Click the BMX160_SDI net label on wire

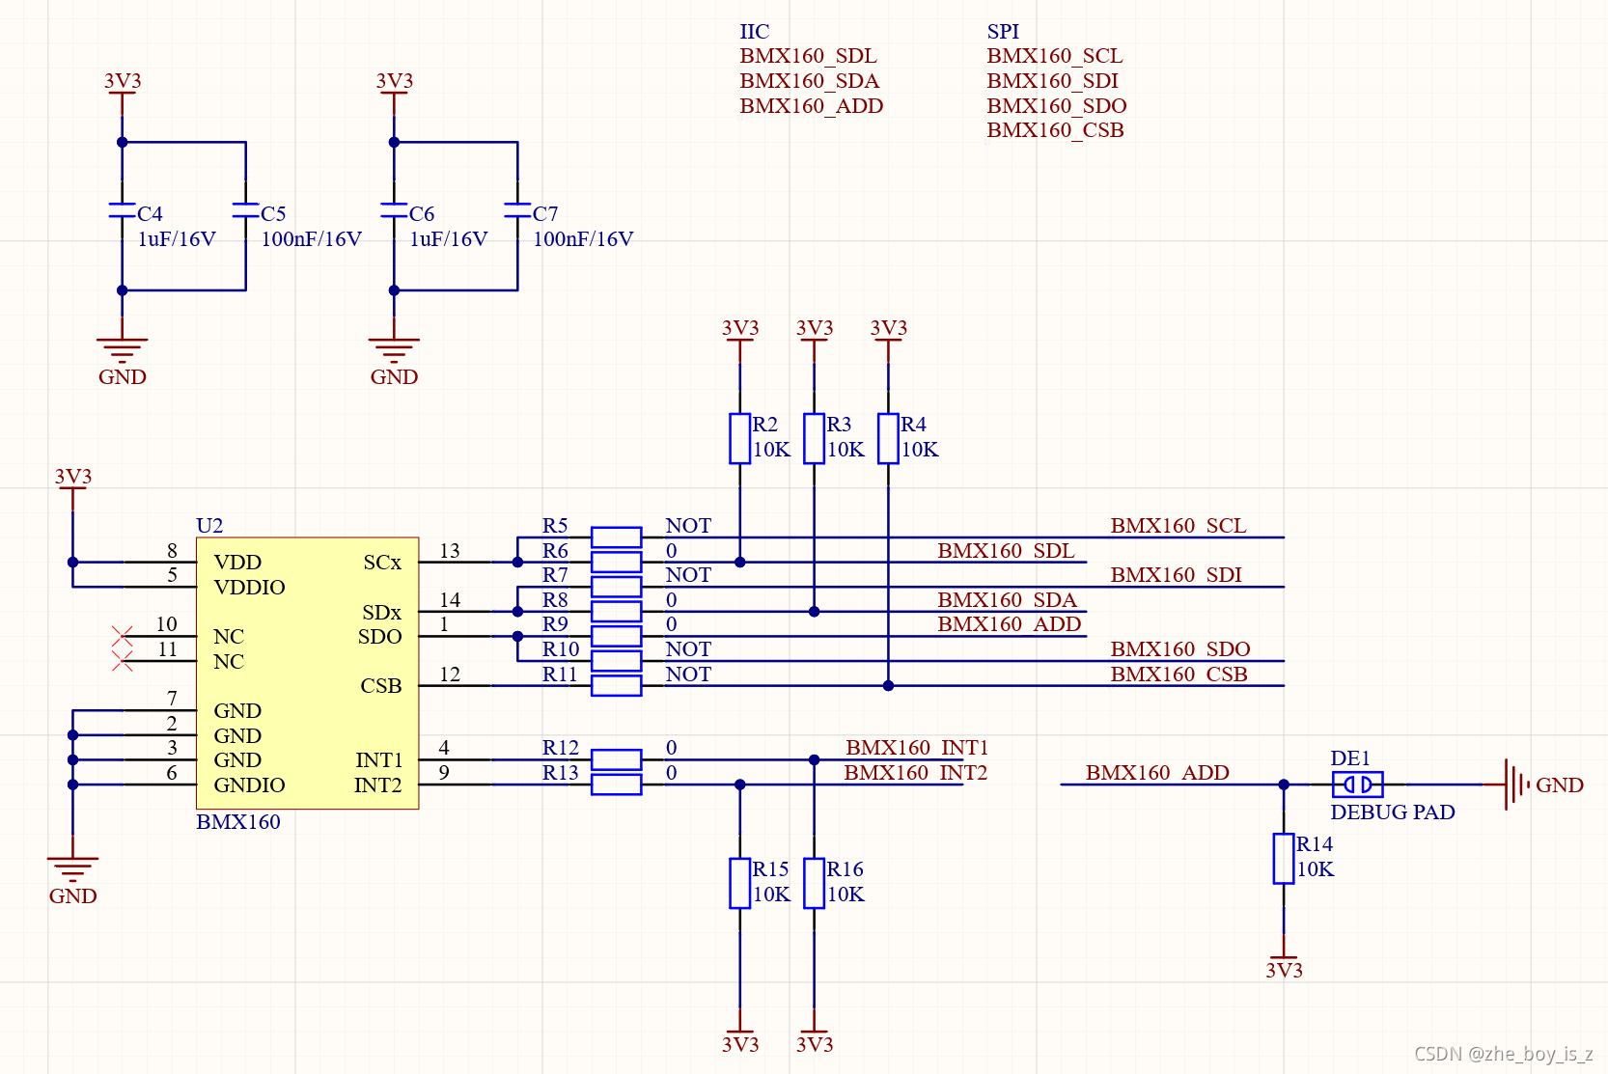(x=1176, y=575)
